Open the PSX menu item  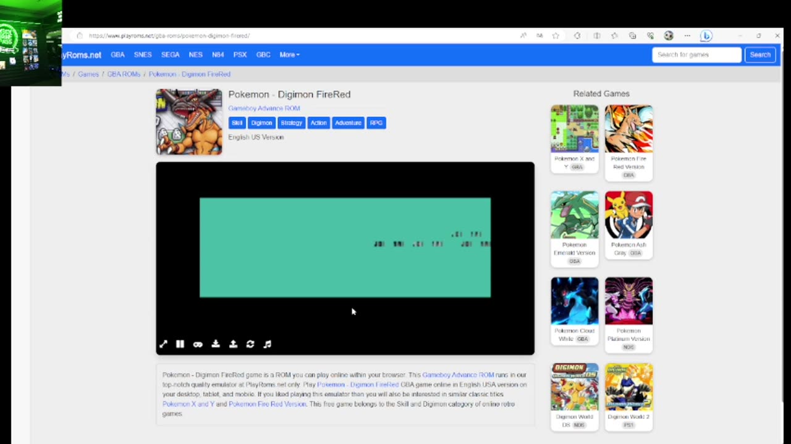point(240,55)
